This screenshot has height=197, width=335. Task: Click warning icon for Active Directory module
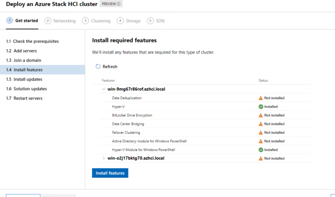point(261,141)
